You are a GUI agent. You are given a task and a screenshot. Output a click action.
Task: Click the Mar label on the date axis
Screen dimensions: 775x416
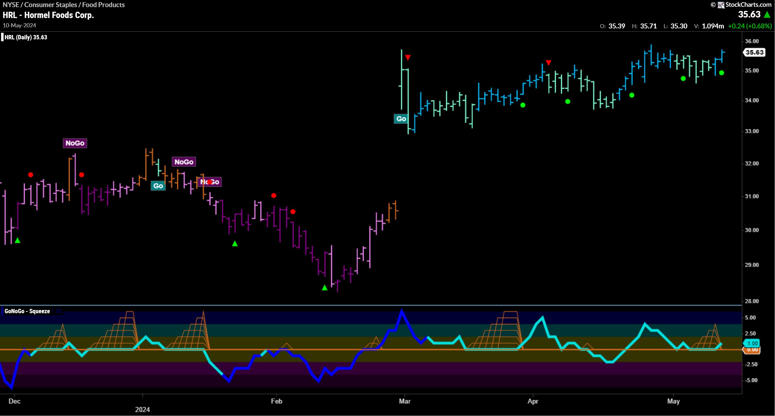click(404, 401)
